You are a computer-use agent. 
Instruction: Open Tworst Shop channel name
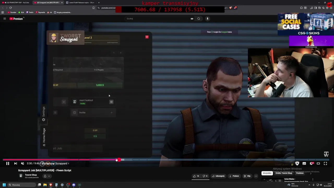click(x=31, y=175)
